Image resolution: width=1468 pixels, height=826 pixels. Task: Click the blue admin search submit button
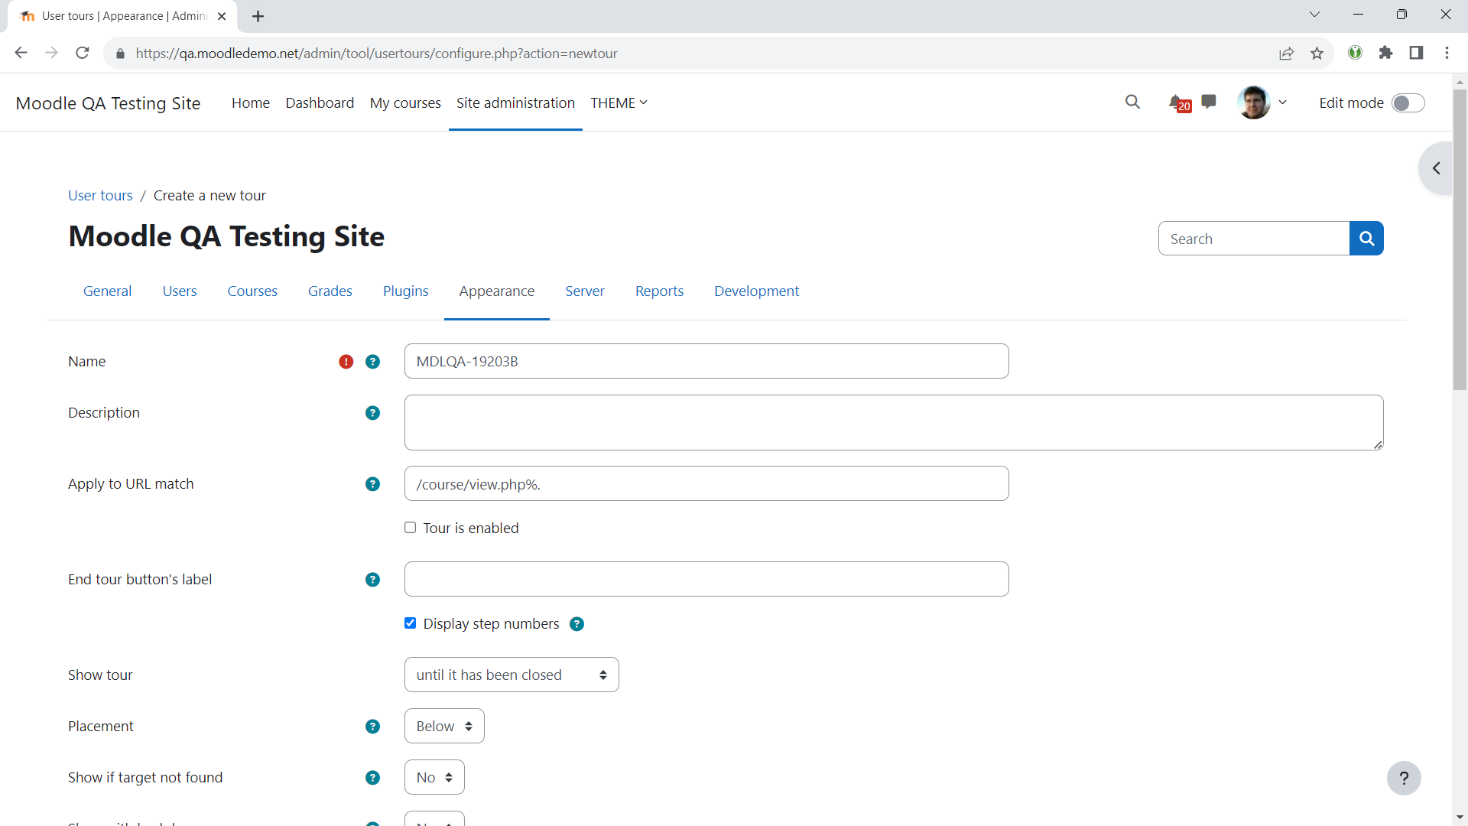pos(1366,239)
